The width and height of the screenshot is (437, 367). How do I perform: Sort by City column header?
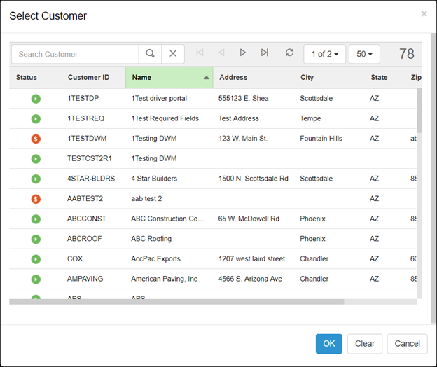coord(307,78)
